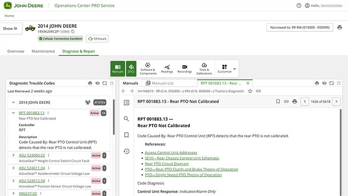This screenshot has width=348, height=196.
Task: Expand the ASU 524004.02 code row
Action: coord(13,155)
